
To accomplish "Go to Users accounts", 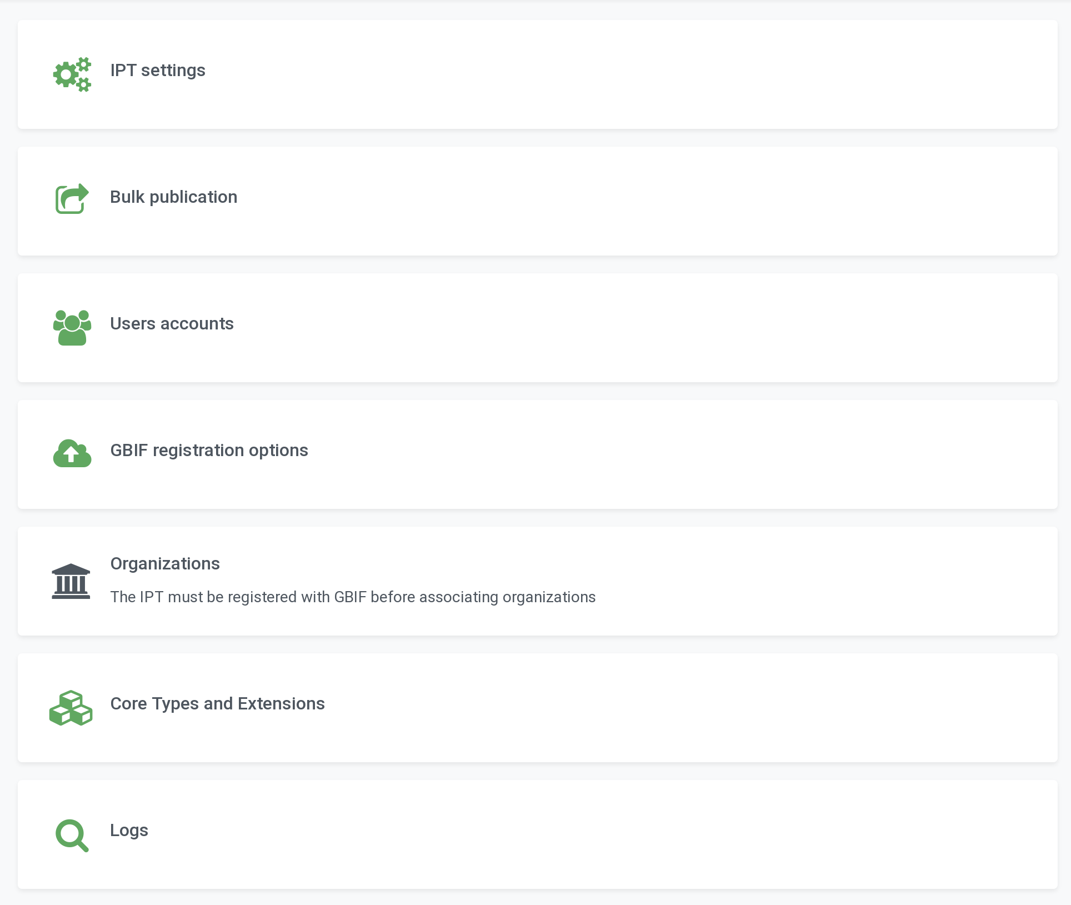I will (172, 324).
